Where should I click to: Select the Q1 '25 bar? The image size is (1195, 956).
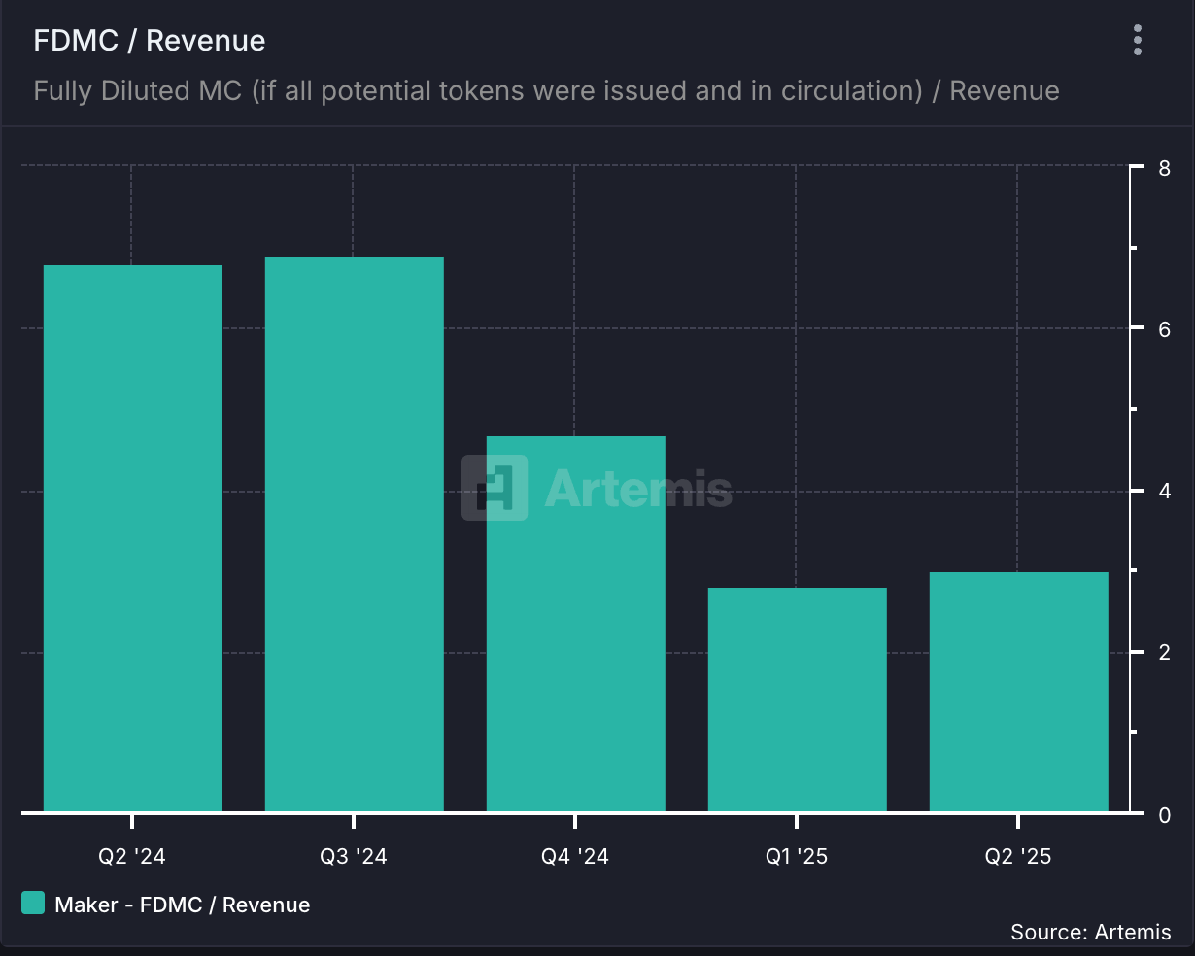798,700
